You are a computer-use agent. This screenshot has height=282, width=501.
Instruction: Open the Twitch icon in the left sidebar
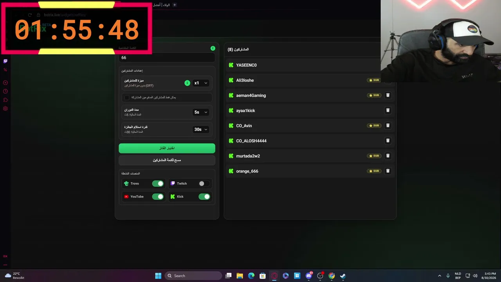[x=5, y=61]
